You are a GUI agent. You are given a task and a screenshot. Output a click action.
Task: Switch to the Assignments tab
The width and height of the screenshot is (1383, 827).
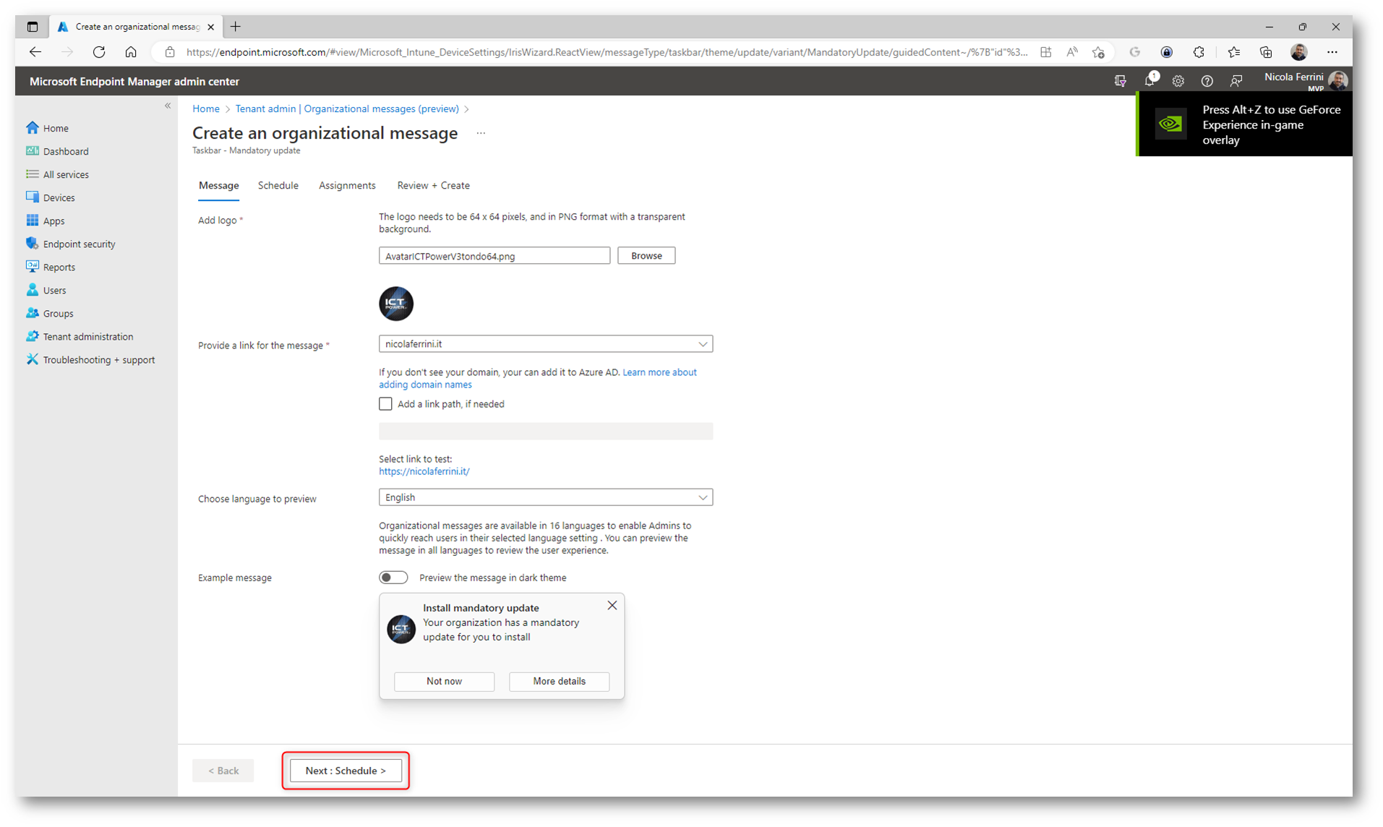click(x=347, y=186)
